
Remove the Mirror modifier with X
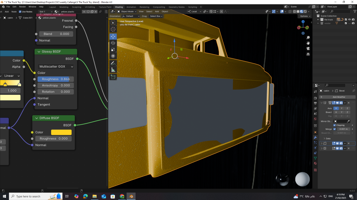349,103
